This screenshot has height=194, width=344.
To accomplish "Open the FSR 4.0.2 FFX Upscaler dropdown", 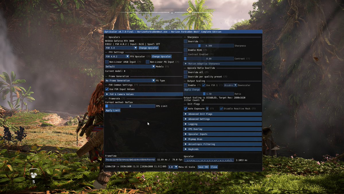I will coord(117,57).
